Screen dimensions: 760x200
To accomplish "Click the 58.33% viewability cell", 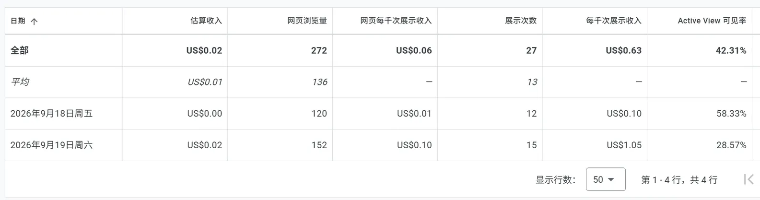I will (x=731, y=114).
